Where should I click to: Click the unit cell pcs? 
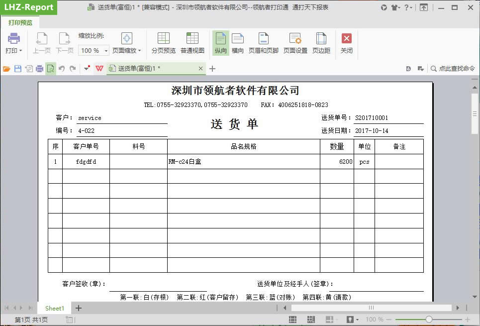pos(364,161)
